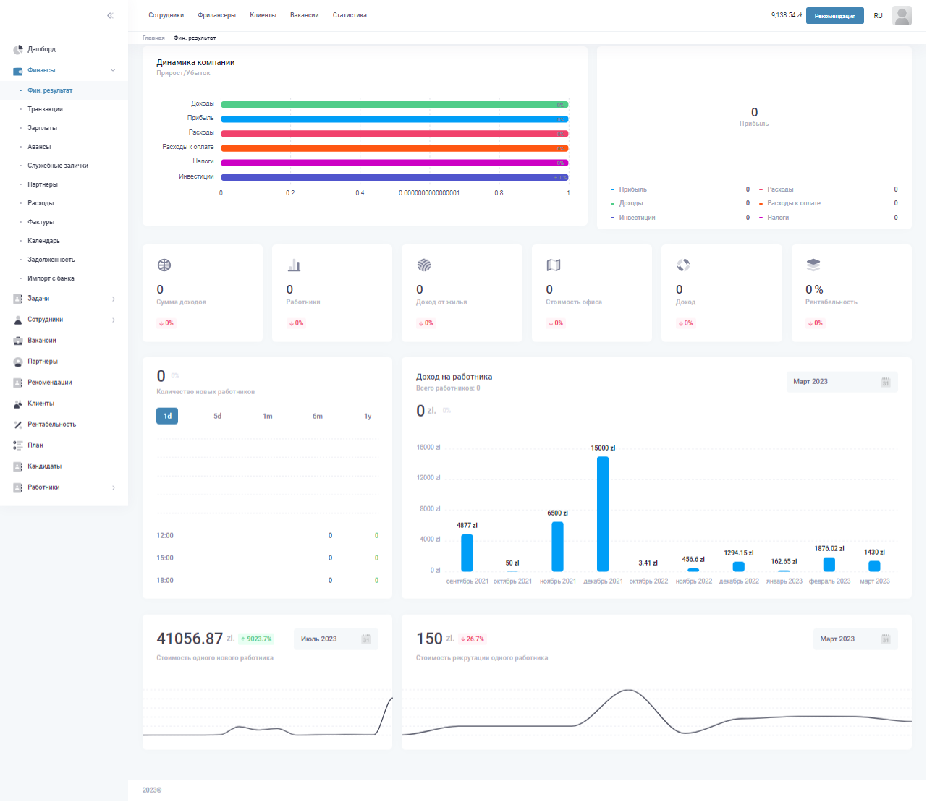Click the blue Прибыль progress bar
927x802 pixels.
pyautogui.click(x=394, y=119)
